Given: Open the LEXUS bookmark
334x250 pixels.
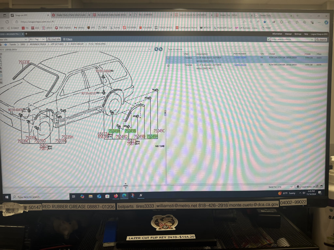Looking at the screenshot, I should pos(47,28).
